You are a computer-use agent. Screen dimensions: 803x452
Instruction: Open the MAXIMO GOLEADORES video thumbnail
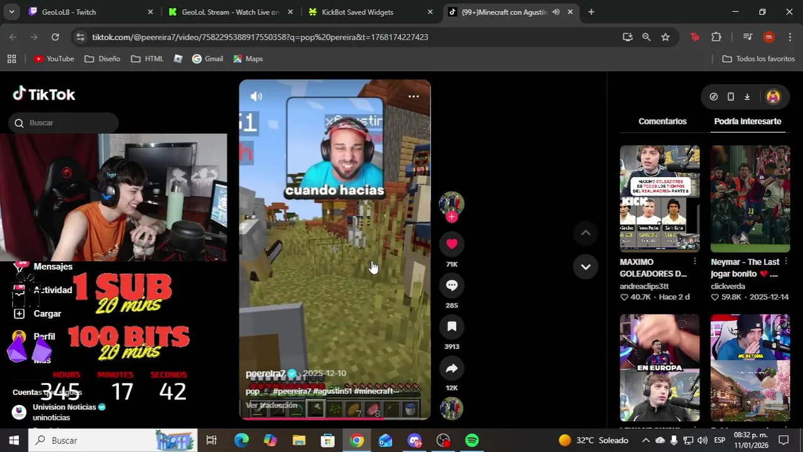pos(659,198)
